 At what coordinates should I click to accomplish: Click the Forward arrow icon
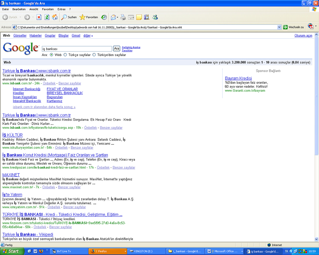(x=27, y=17)
